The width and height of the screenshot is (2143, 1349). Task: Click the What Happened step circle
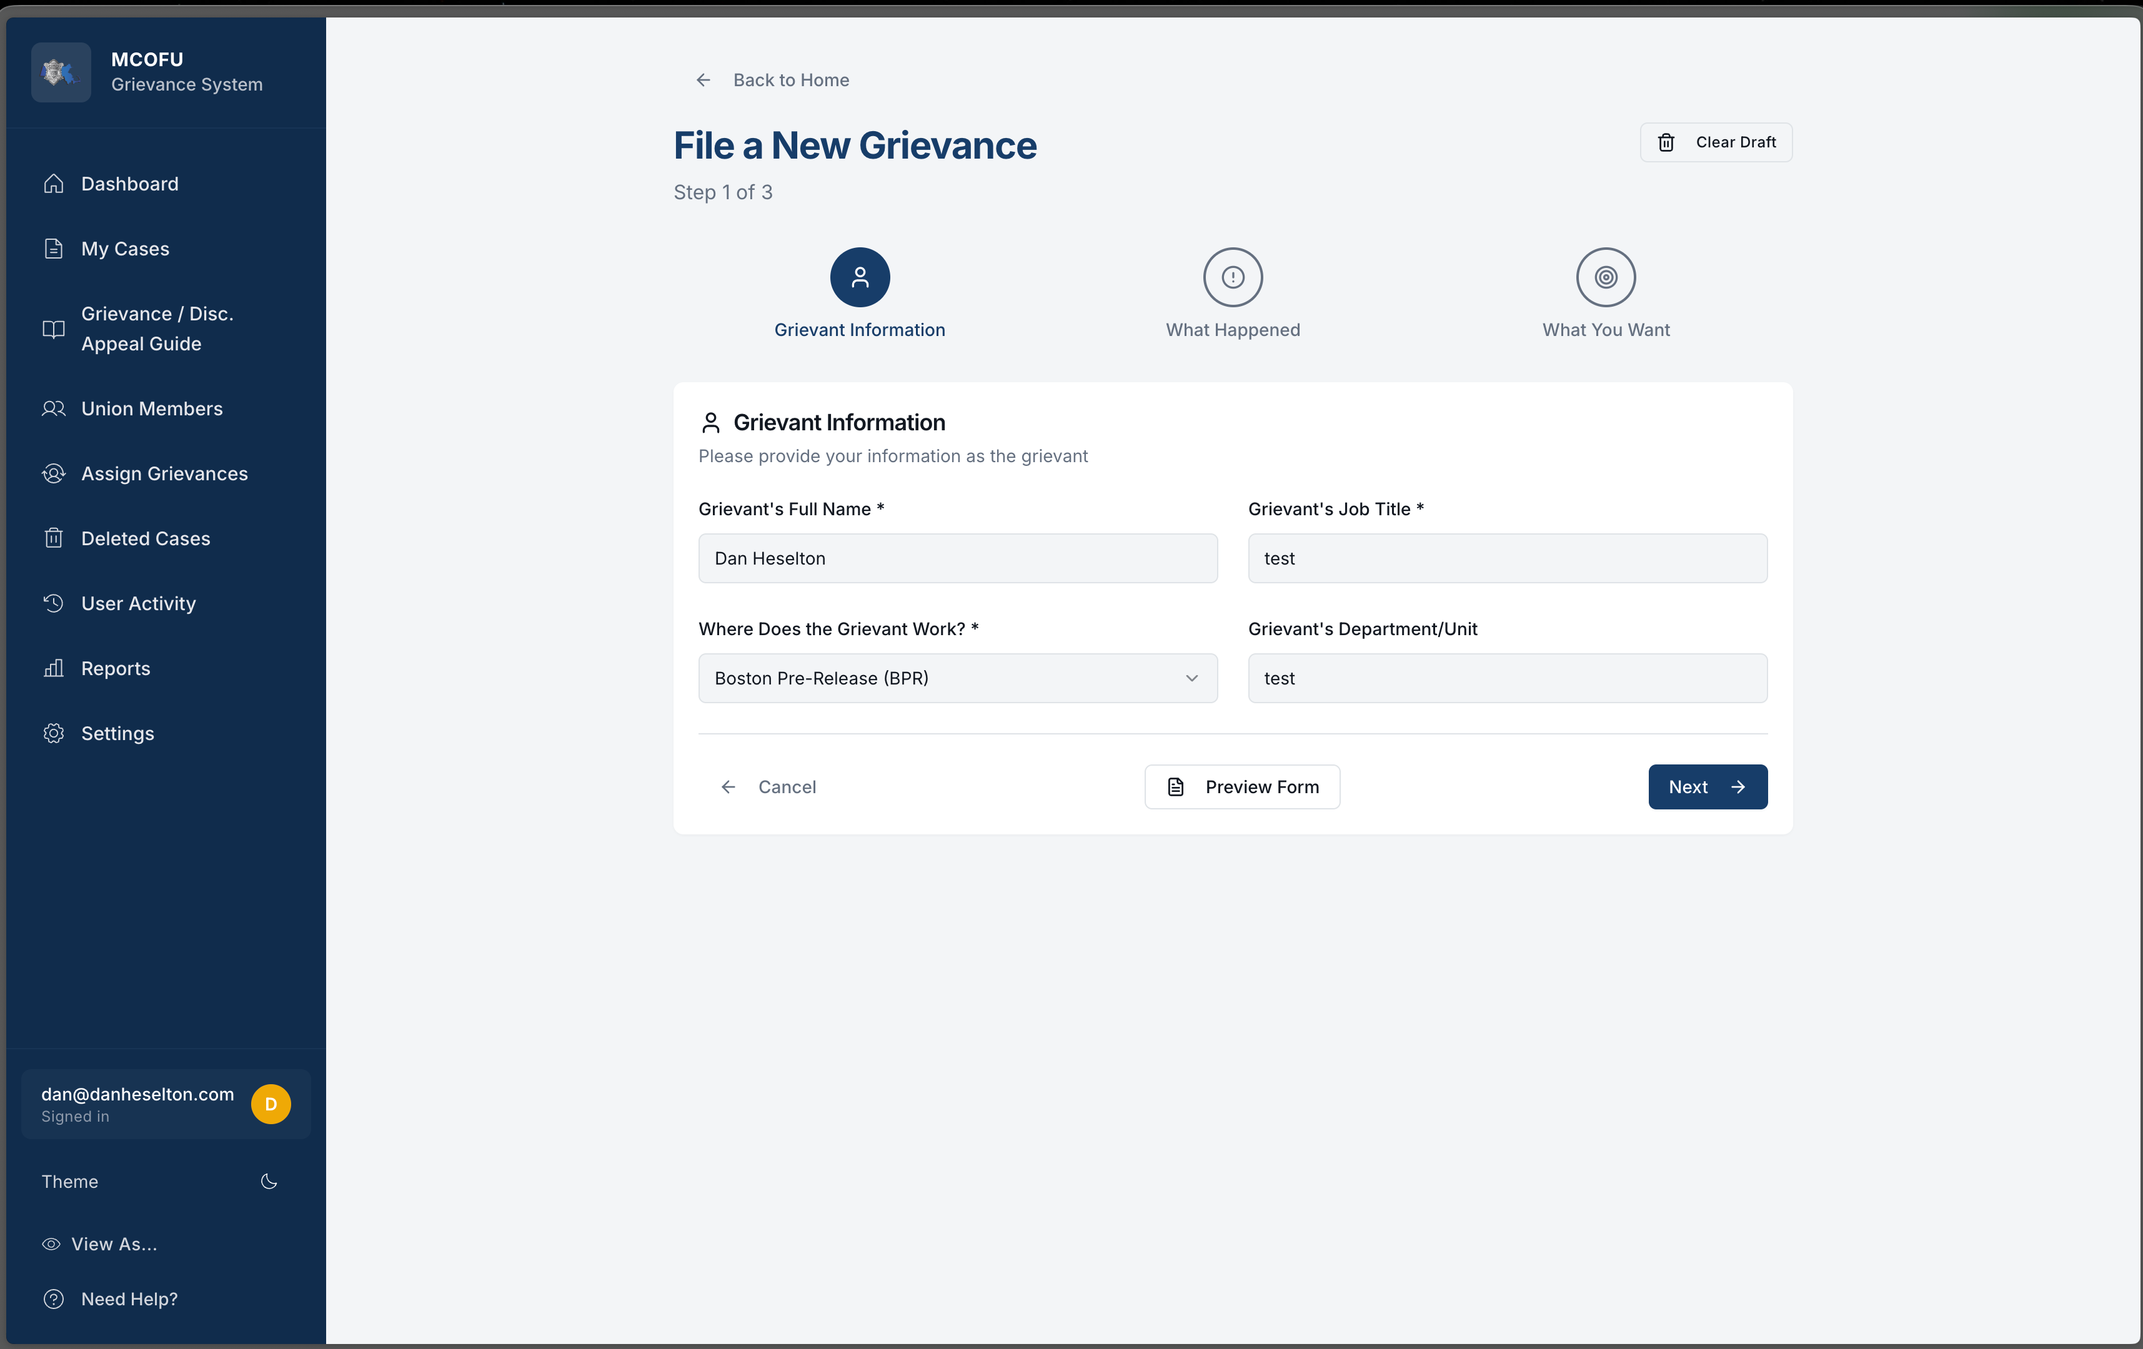[1233, 278]
